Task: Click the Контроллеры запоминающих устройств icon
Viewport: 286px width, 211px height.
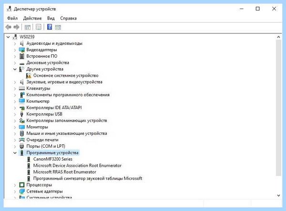Action: (22, 121)
